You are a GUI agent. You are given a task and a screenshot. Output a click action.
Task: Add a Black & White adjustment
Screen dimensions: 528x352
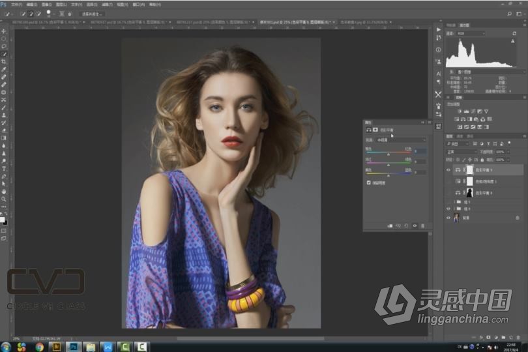point(470,119)
